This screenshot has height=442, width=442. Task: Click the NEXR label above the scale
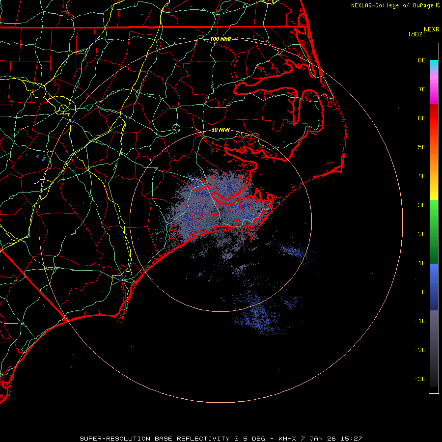pyautogui.click(x=432, y=29)
